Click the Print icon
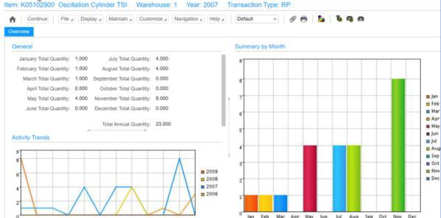The height and width of the screenshot is (218, 441). [x=303, y=18]
